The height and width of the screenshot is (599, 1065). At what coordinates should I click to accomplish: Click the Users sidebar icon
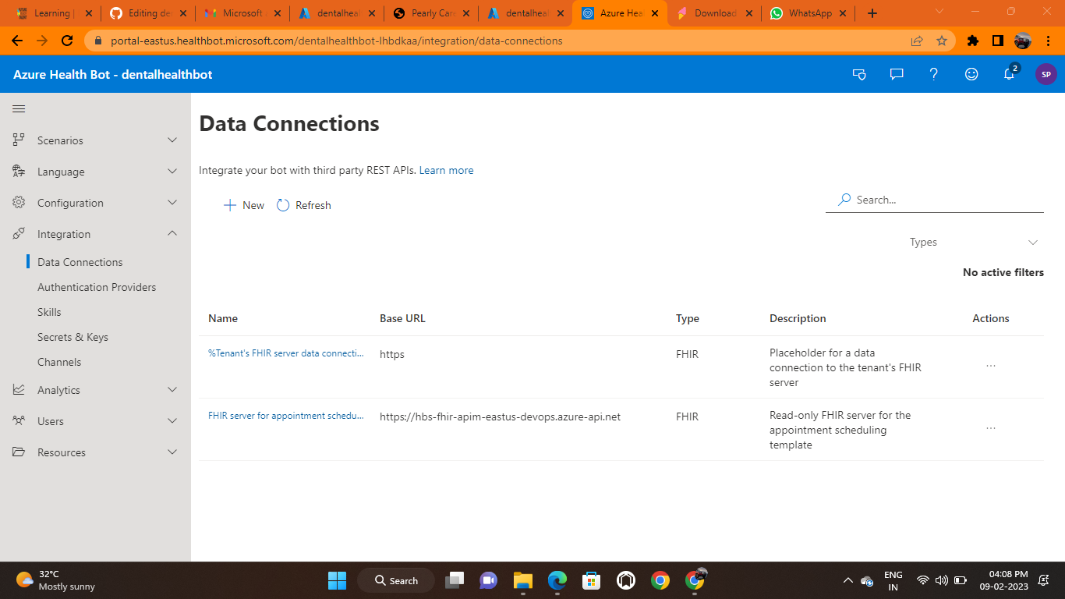point(19,421)
